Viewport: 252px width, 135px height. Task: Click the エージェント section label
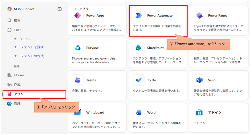tap(22, 39)
